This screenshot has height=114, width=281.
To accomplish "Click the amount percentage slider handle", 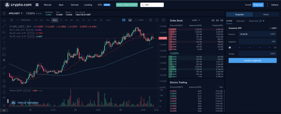I will point(230,47).
